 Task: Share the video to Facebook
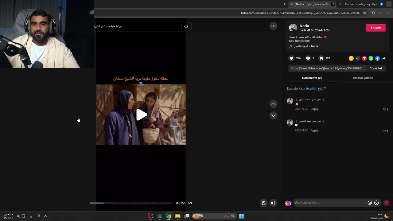click(377, 58)
